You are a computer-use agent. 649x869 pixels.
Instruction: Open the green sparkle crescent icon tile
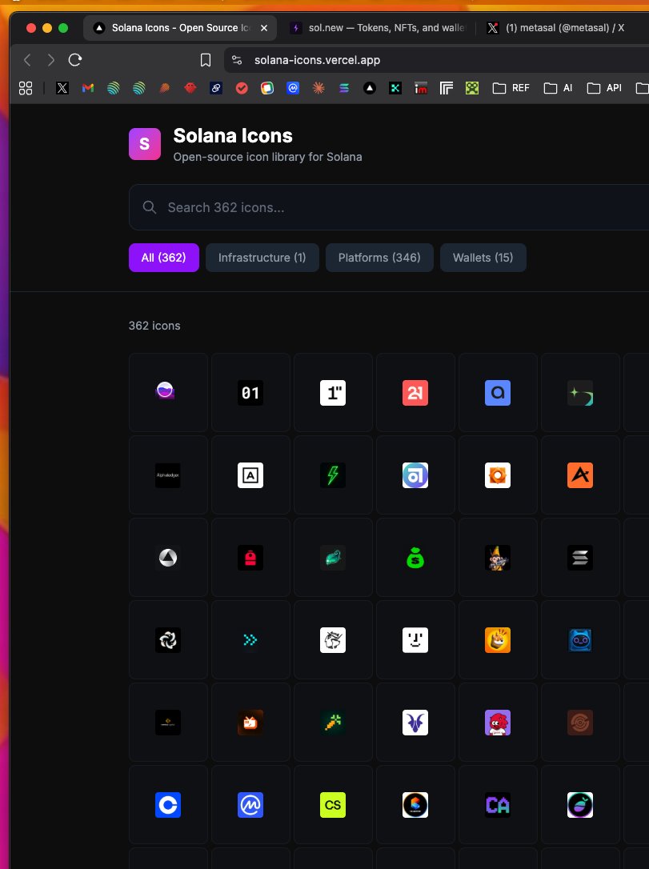580,392
